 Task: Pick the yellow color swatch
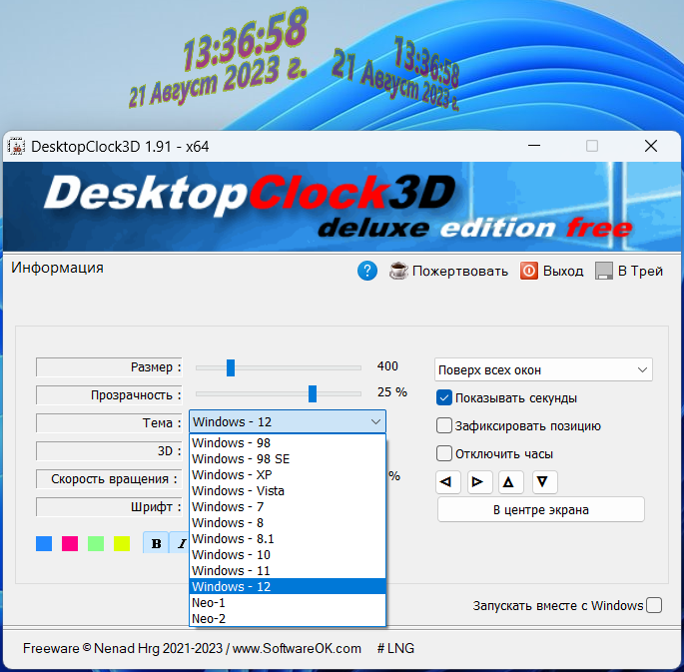coord(122,543)
